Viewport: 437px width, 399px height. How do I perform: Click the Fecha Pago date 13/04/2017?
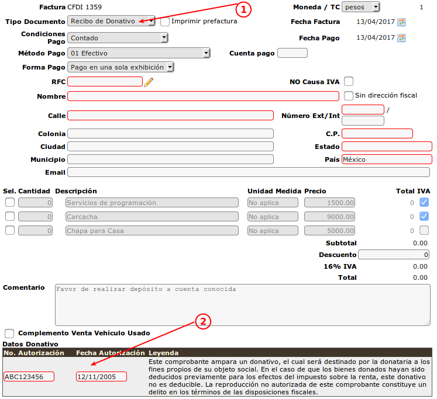pyautogui.click(x=376, y=37)
